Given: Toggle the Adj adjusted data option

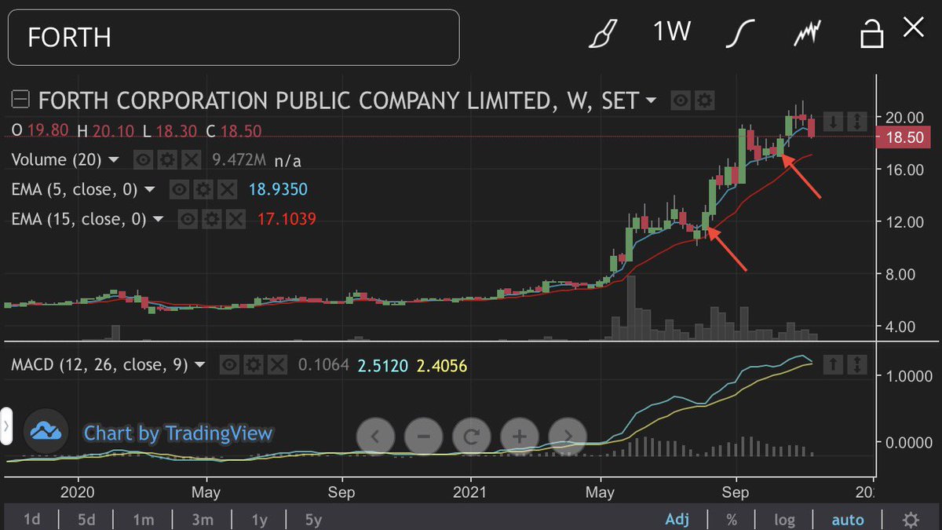Looking at the screenshot, I should point(677,519).
